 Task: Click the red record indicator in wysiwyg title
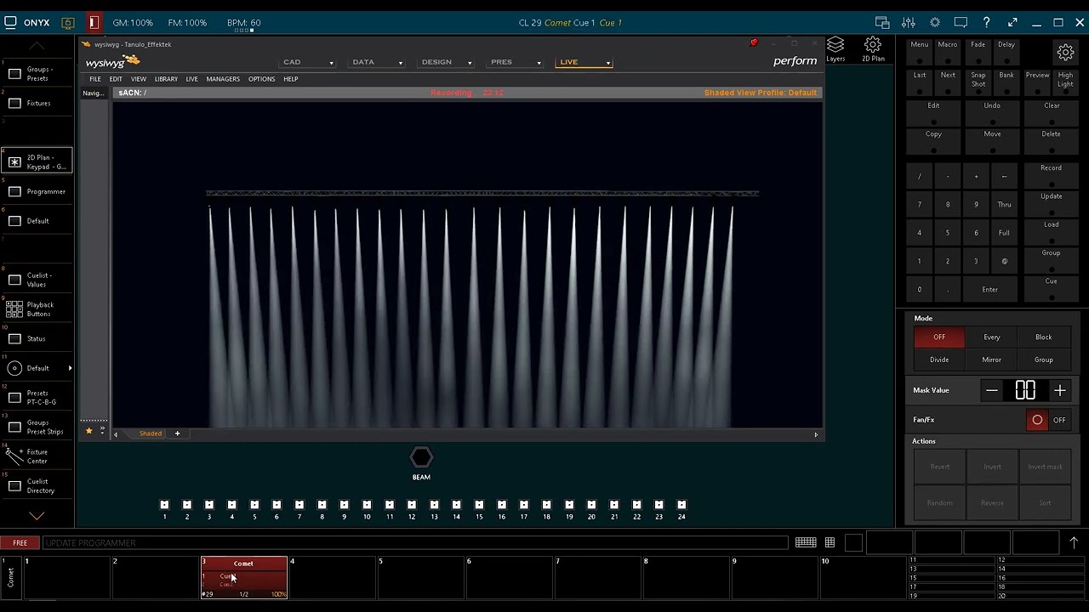pos(754,42)
